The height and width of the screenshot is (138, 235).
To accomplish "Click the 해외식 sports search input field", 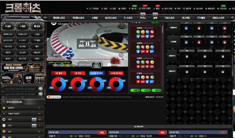I will click(x=20, y=89).
